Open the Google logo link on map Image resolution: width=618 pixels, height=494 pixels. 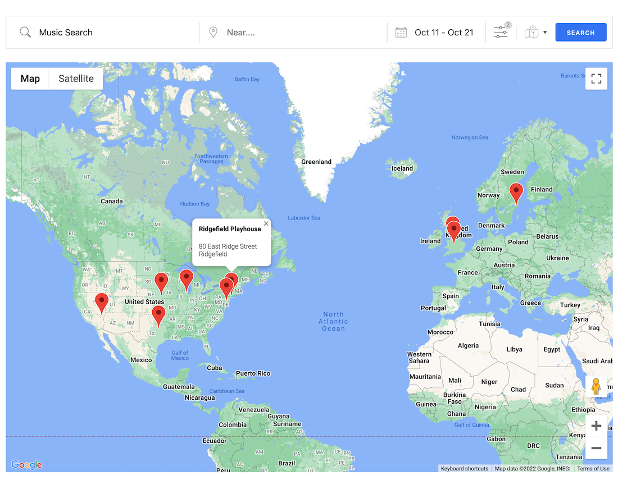tap(26, 465)
